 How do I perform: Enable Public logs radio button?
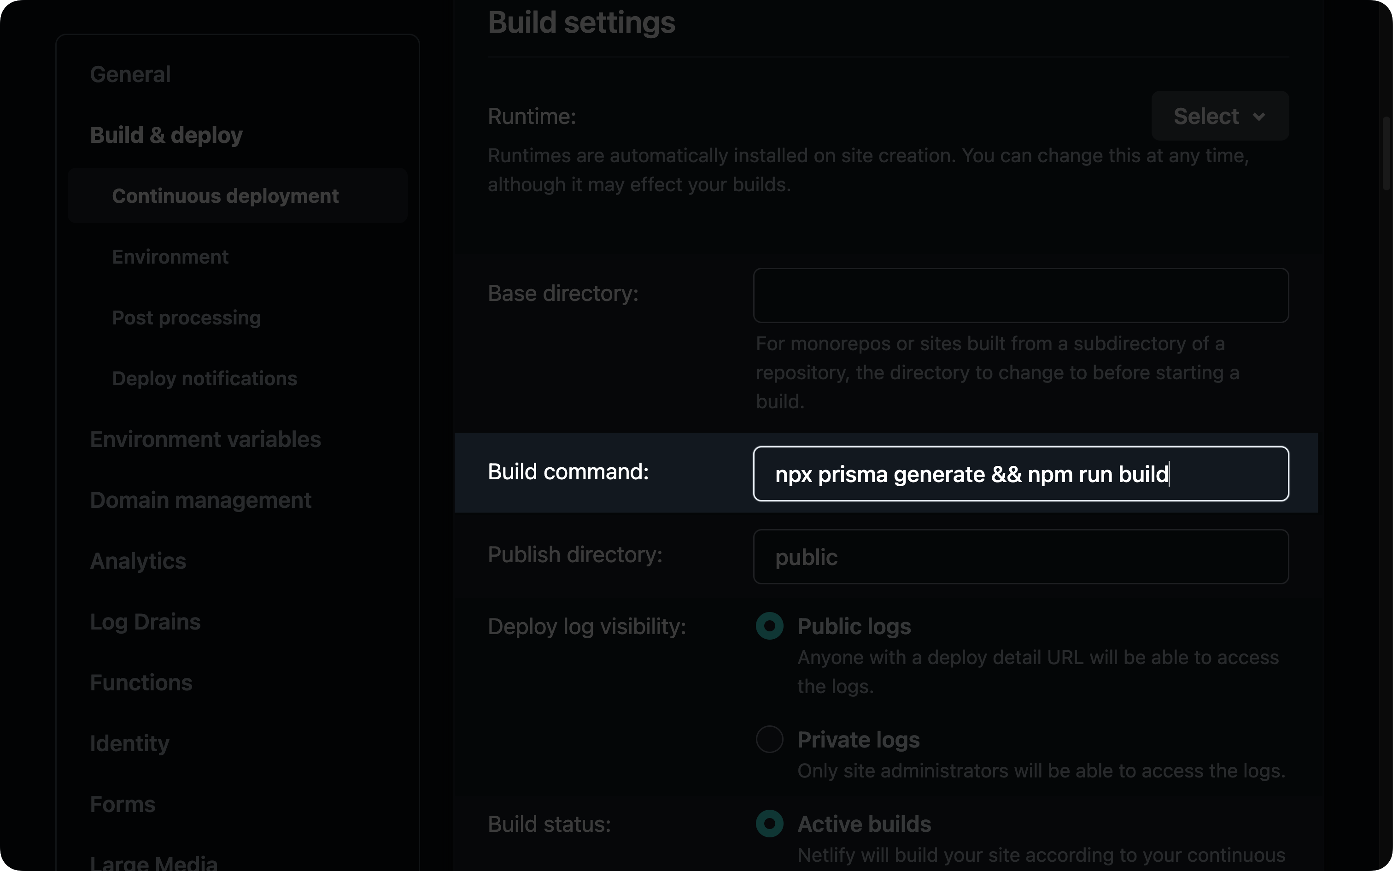[769, 625]
